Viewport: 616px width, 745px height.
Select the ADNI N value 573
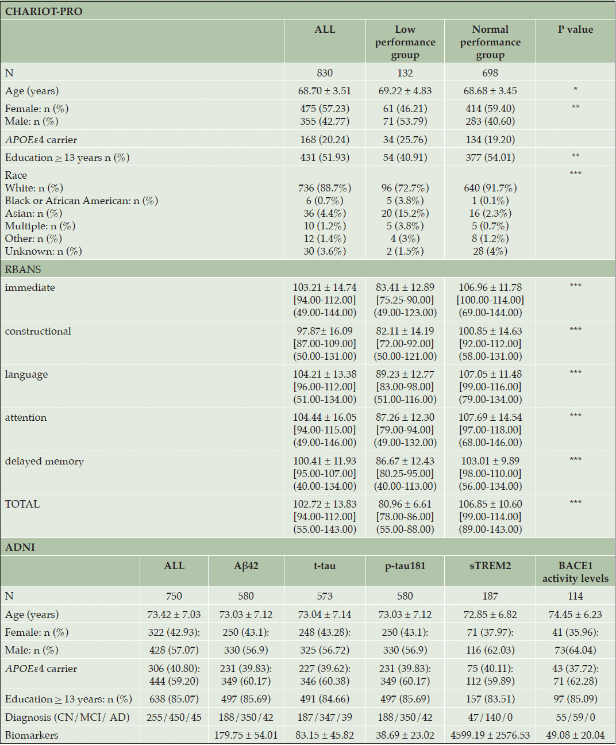click(x=325, y=596)
